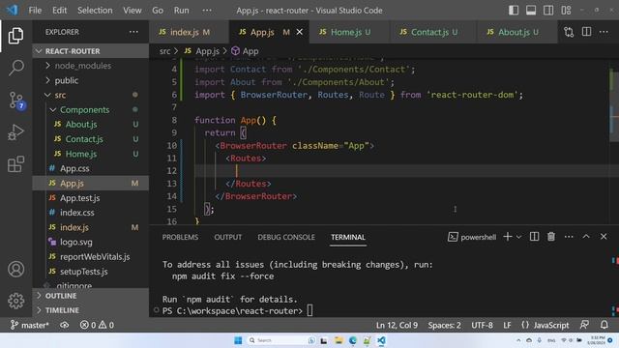Change language mode from JavaScript

[551, 325]
